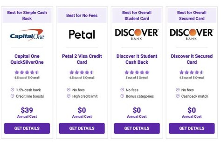Click the Discover Bank logo on the Student card
The width and height of the screenshot is (221, 147).
137,34
